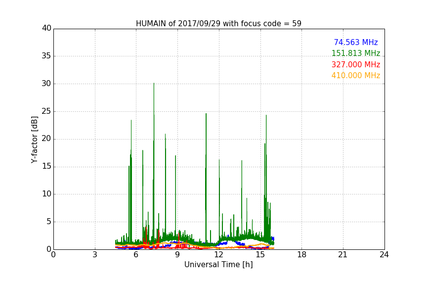Click the y-axis tick value 35
Viewport: 427px width, 285px height.
[x=46, y=56]
